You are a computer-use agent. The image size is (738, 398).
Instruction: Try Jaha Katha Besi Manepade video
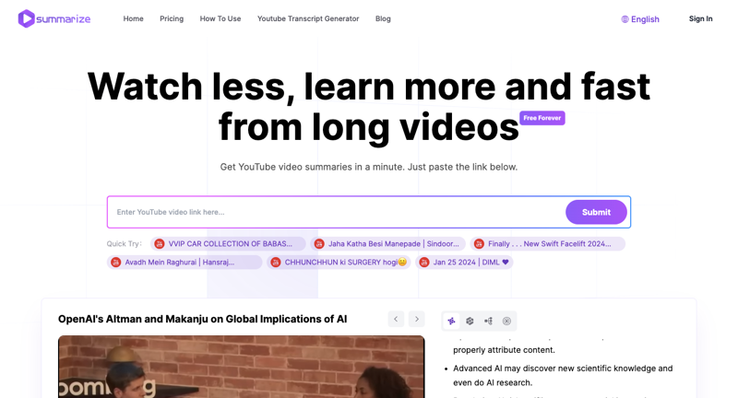387,244
